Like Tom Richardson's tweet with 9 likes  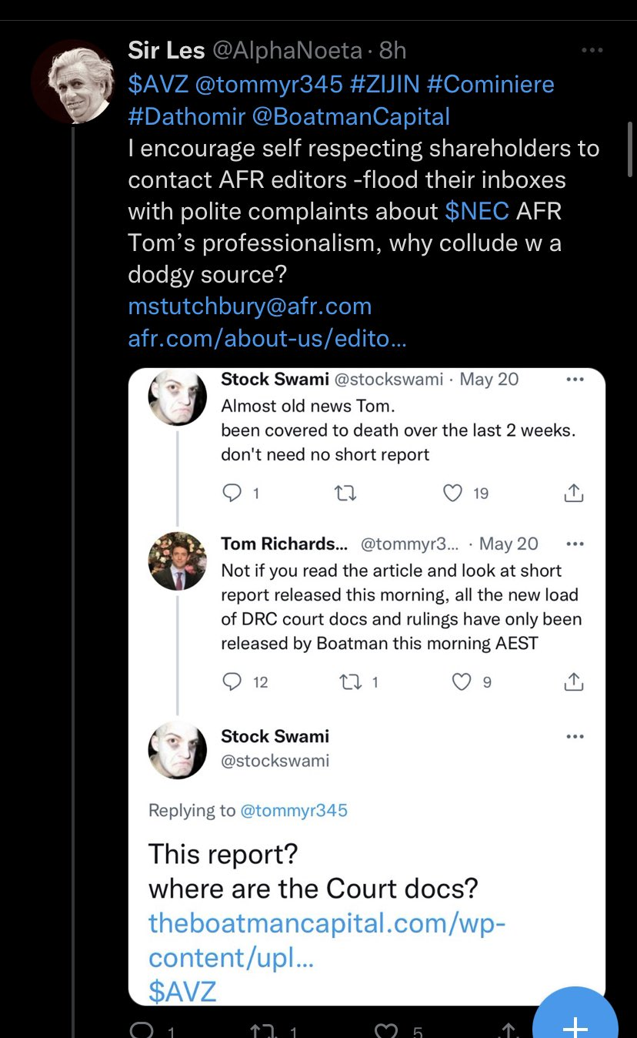(461, 681)
